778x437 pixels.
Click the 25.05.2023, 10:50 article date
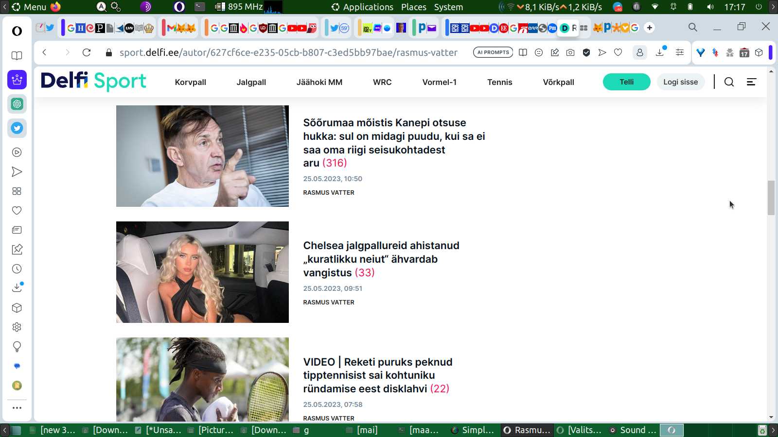pyautogui.click(x=333, y=179)
